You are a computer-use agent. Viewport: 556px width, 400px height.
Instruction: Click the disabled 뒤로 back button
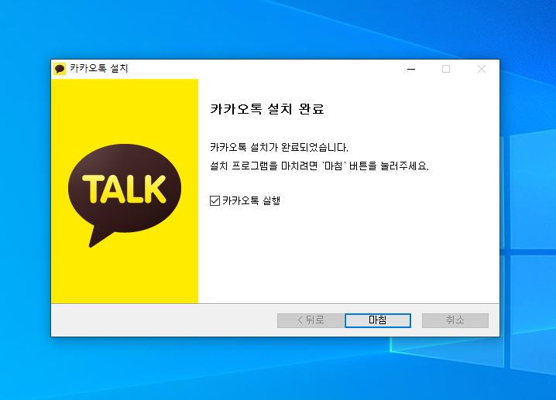pyautogui.click(x=311, y=320)
